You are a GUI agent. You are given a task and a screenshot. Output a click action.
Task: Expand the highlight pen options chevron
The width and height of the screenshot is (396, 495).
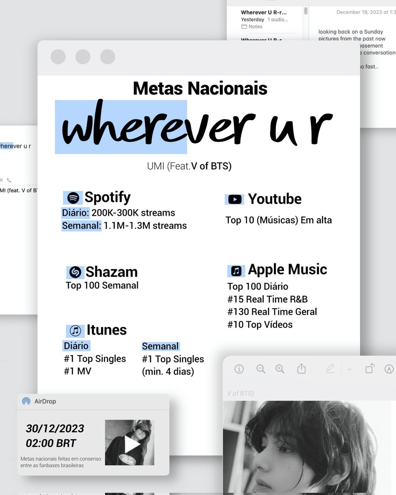(x=349, y=369)
